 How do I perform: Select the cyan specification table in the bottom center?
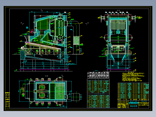pyautogui.click(x=98, y=93)
